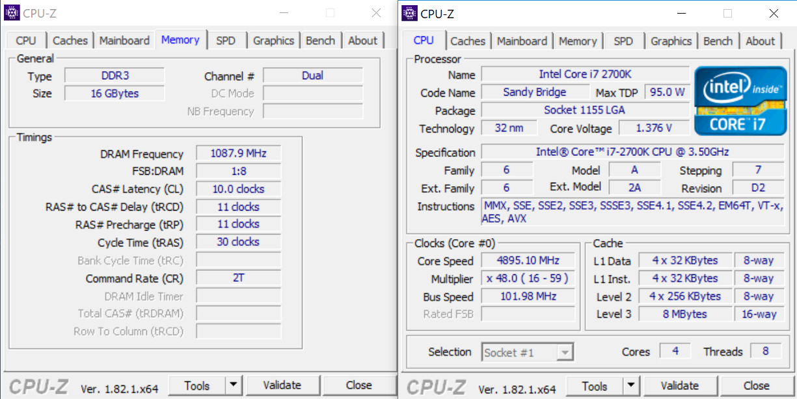797x399 pixels.
Task: Click the Threads count value 8
Action: point(766,351)
